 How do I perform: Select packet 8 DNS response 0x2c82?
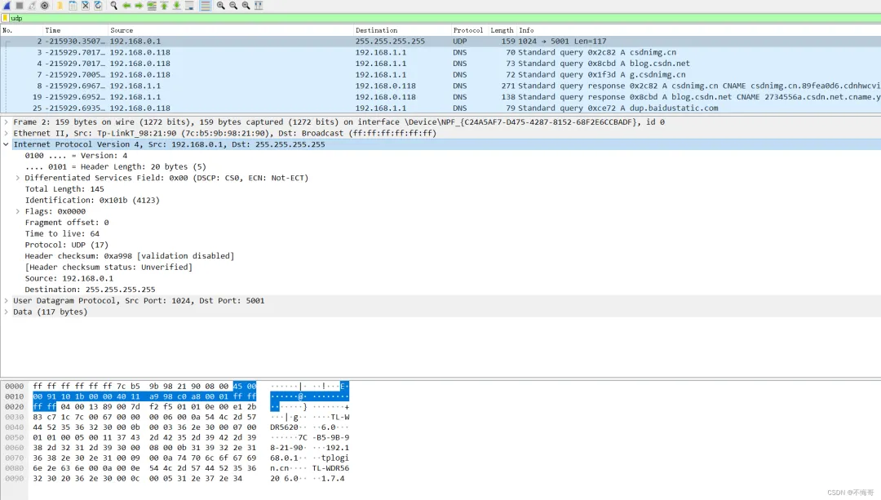click(x=440, y=86)
